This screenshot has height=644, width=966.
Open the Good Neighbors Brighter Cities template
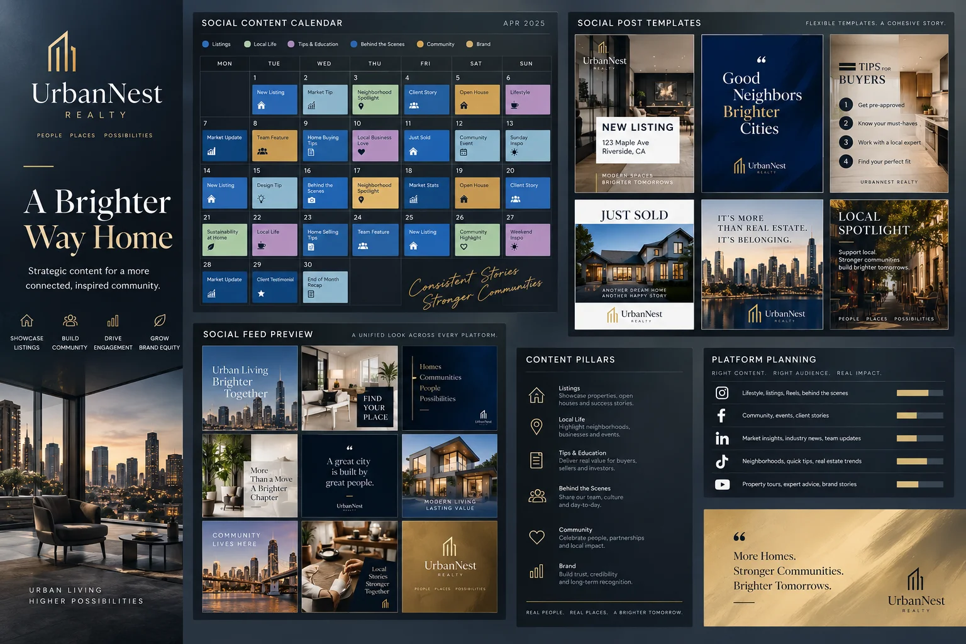762,113
